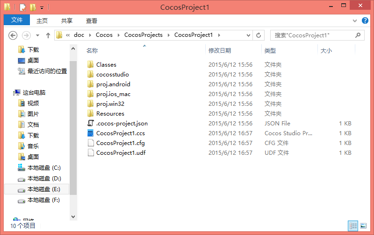The width and height of the screenshot is (374, 235).
Task: Click chevron after doc in address bar
Action: (x=90, y=35)
